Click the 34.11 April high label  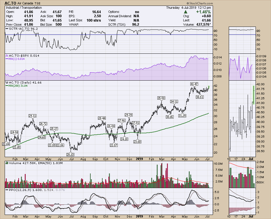click(174, 101)
